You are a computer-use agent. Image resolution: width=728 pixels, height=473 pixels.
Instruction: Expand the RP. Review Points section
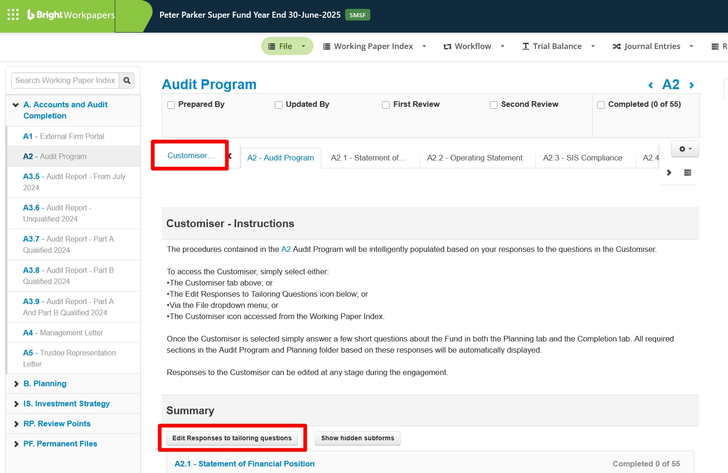(x=16, y=424)
